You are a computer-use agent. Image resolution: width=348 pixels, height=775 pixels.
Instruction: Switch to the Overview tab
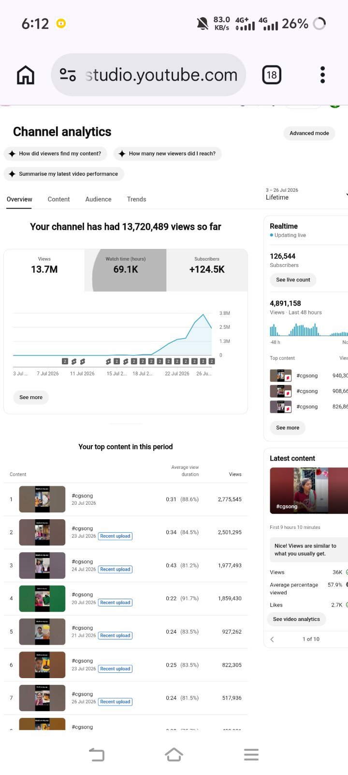point(19,199)
